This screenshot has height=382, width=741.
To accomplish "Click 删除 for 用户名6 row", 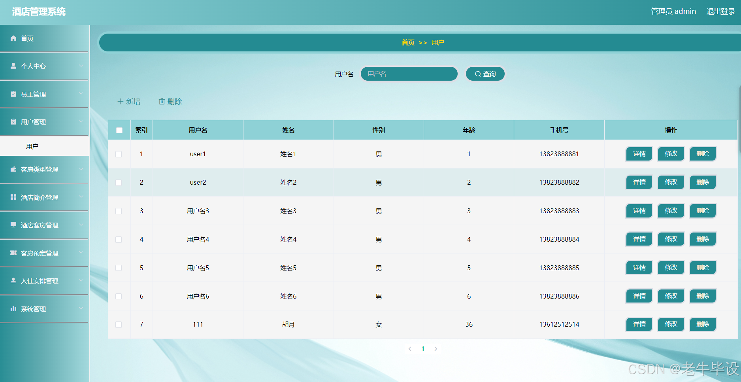I will [x=703, y=296].
